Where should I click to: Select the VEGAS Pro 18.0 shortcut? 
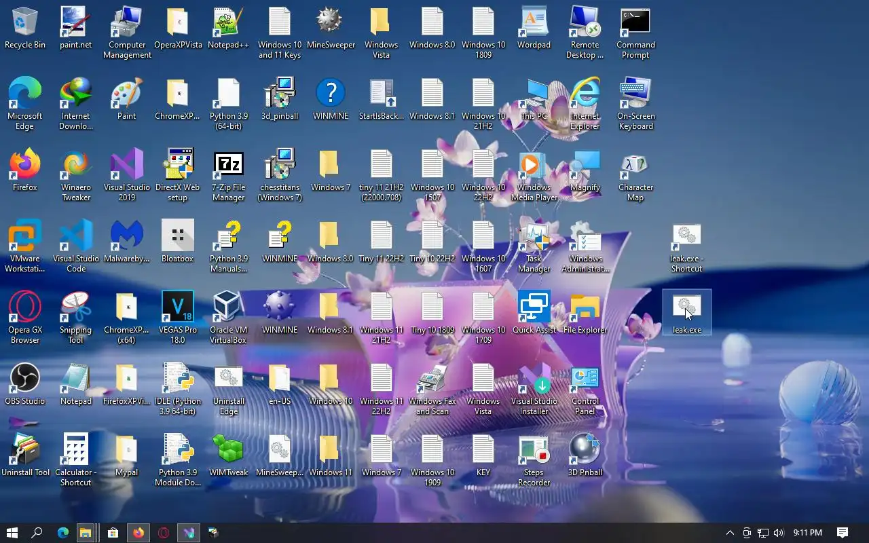tap(178, 318)
